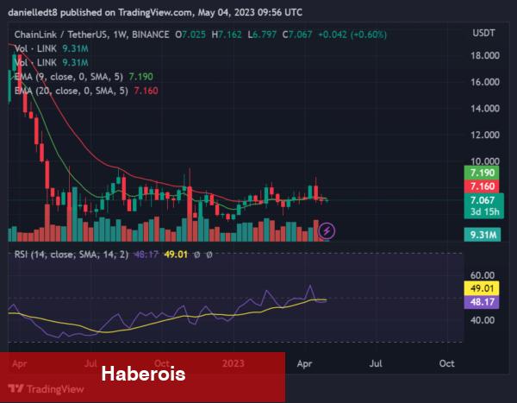Click the red 7.160 price axis label
This screenshot has height=403, width=517.
[482, 186]
